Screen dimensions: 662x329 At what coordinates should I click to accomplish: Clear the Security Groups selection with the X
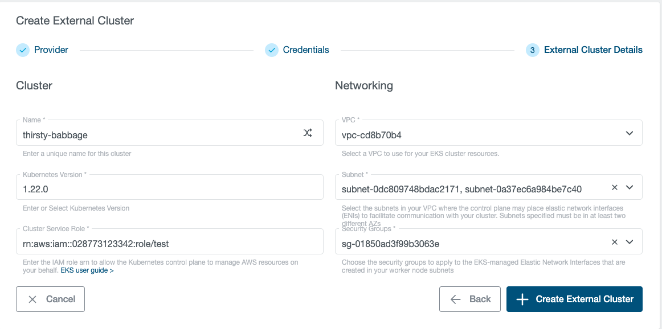tap(615, 241)
